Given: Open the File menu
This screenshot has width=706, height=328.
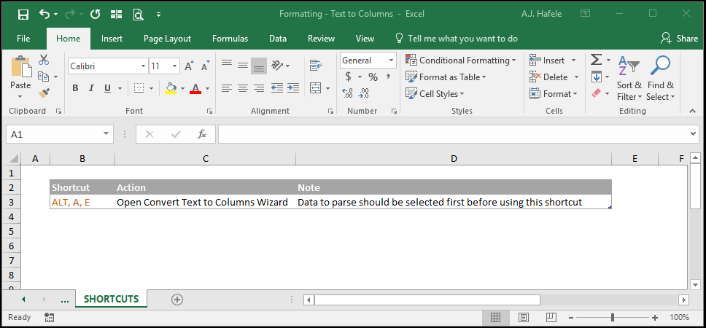Looking at the screenshot, I should pyautogui.click(x=23, y=39).
